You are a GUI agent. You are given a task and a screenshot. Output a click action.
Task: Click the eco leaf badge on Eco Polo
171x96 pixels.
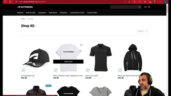tap(88, 70)
